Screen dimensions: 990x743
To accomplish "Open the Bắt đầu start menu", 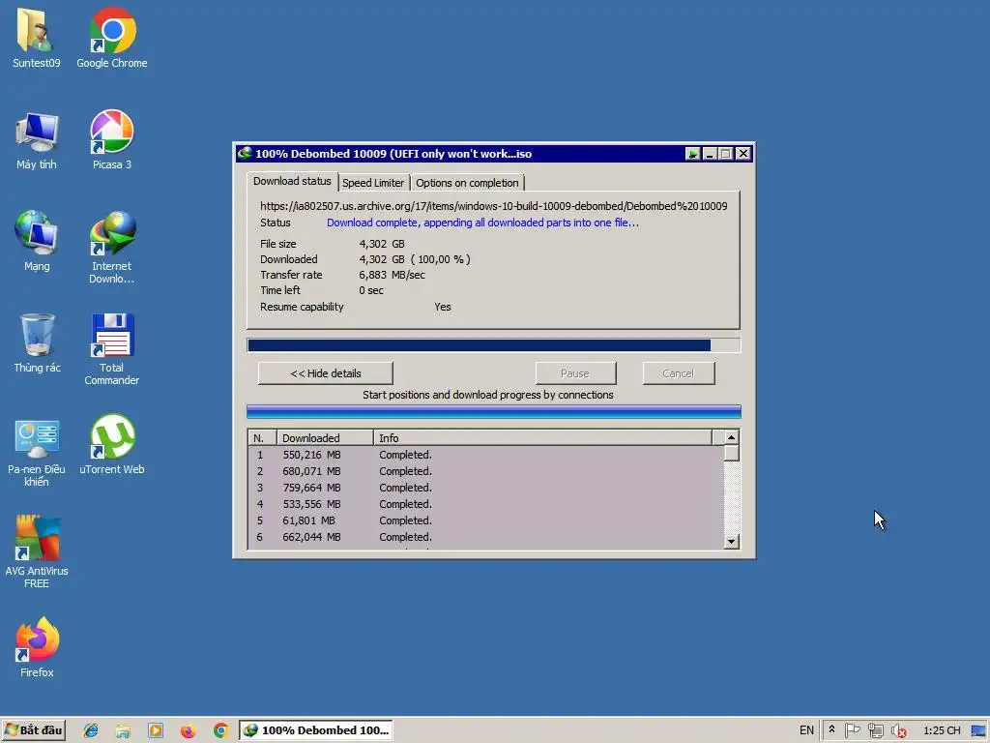I will point(34,730).
